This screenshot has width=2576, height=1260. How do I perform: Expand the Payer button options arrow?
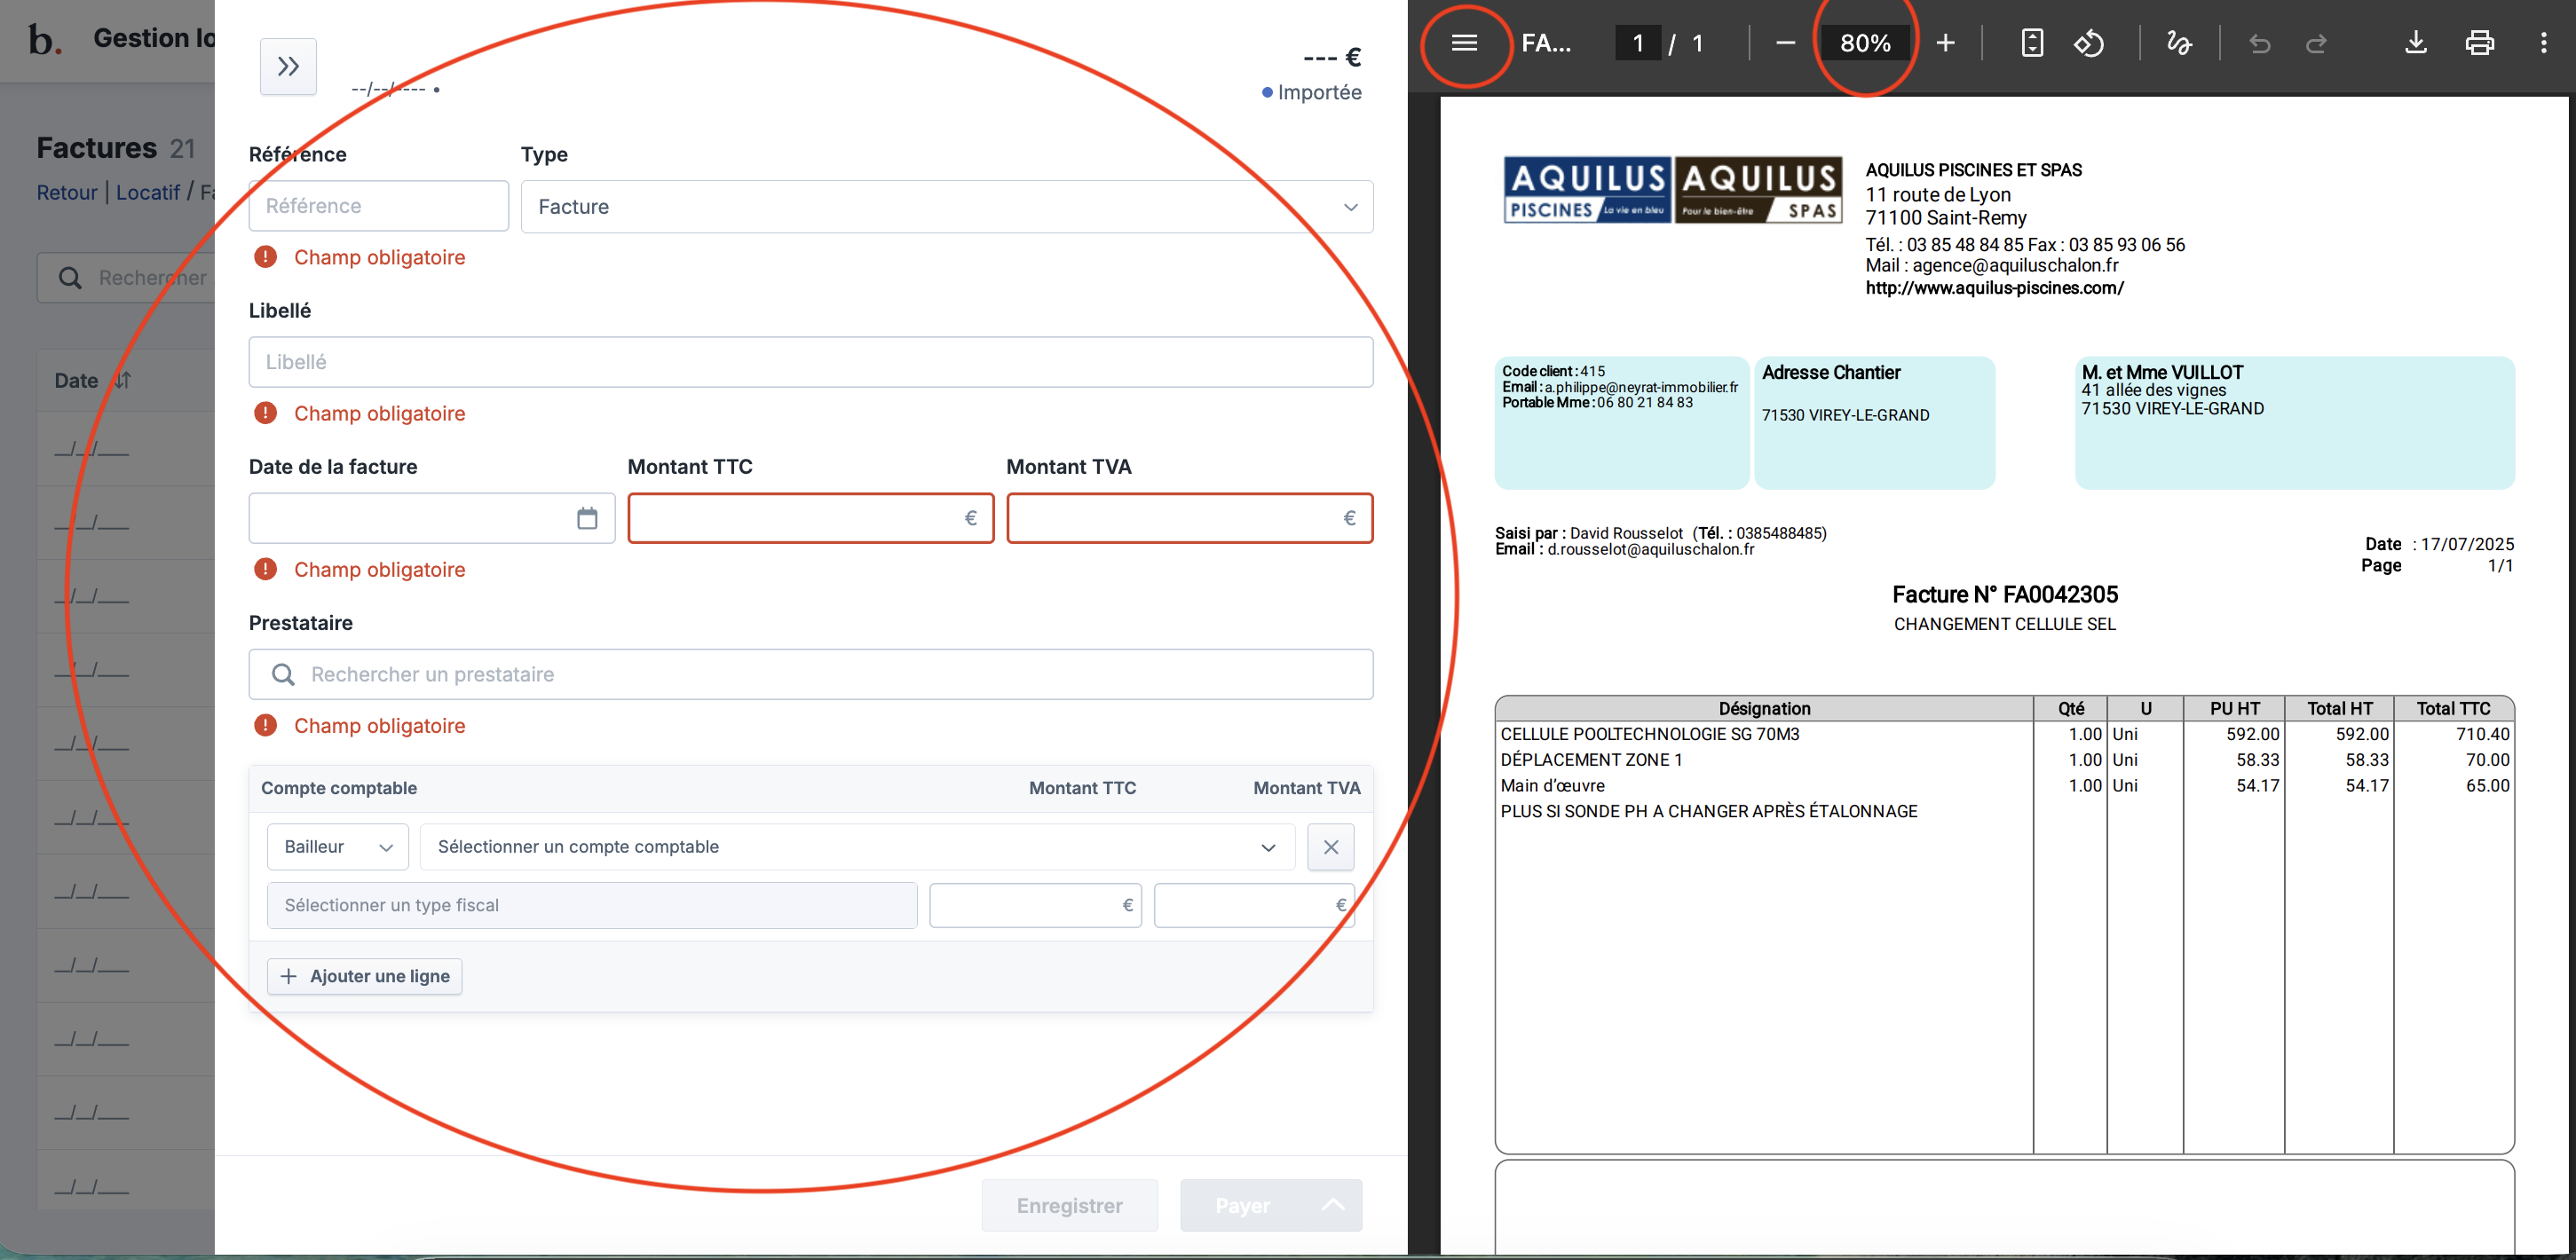click(x=1332, y=1205)
